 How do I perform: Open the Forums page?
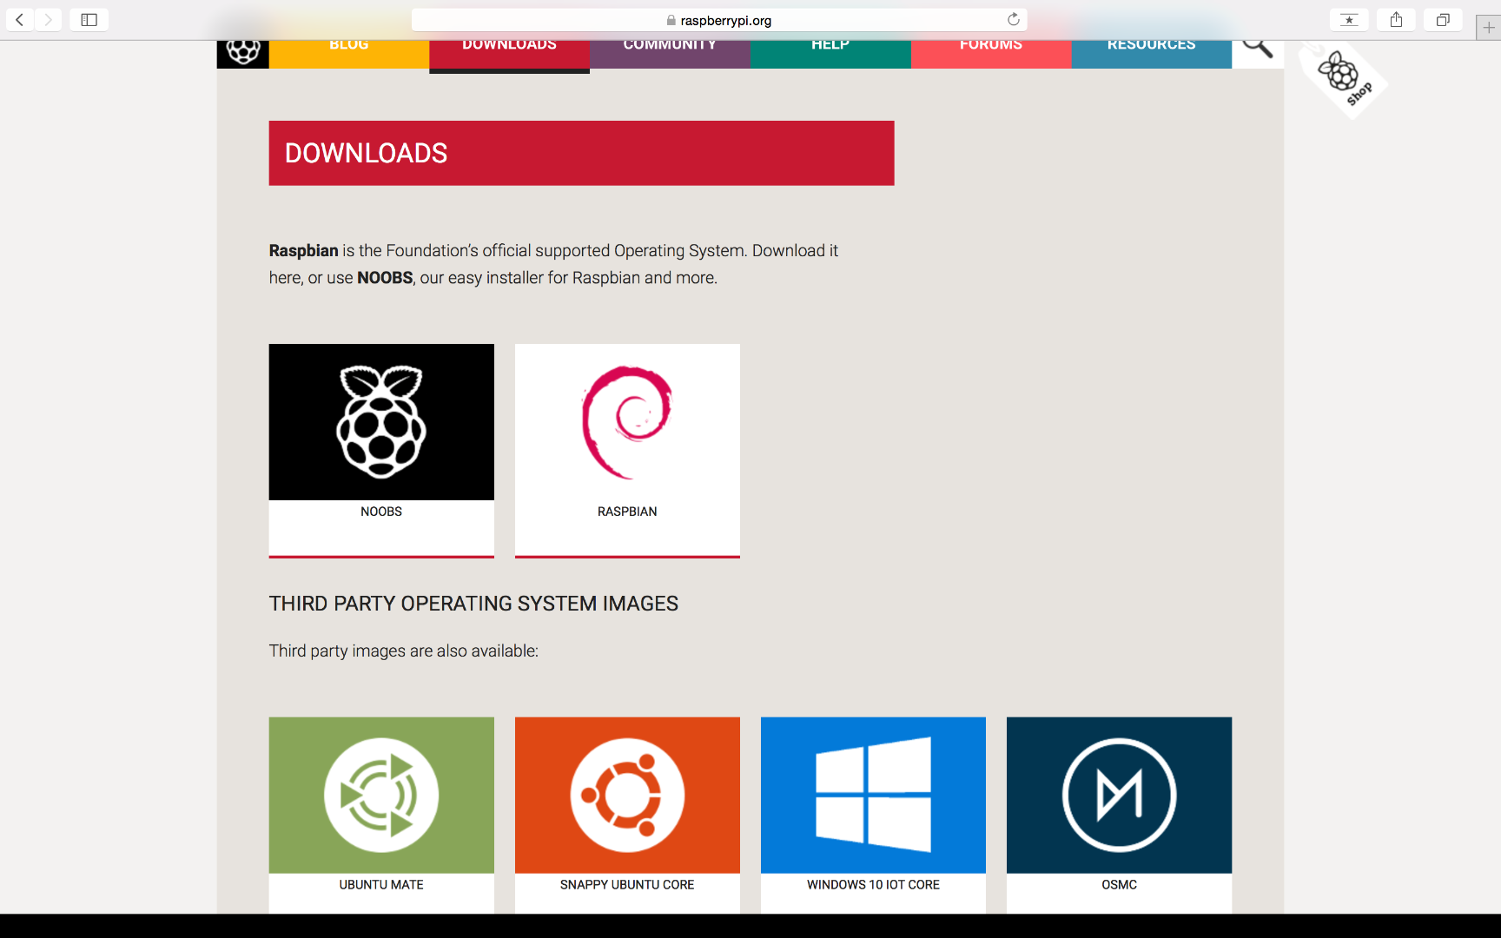coord(990,43)
